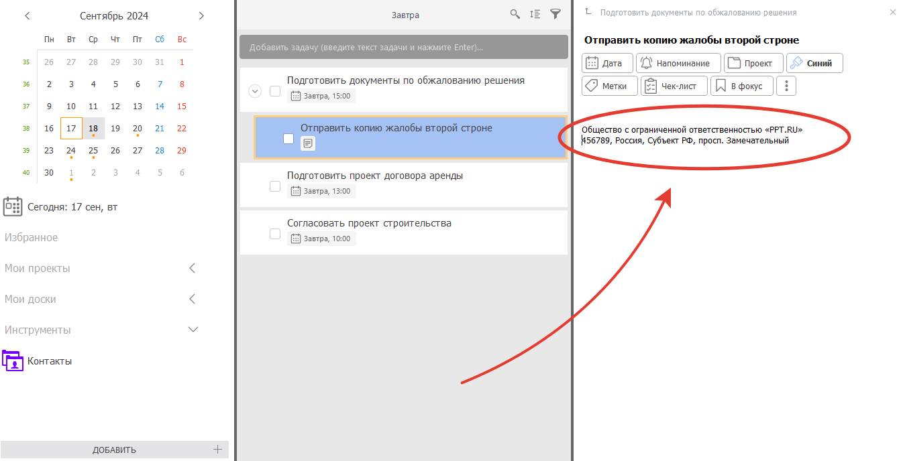The width and height of the screenshot is (903, 461).
Task: Change the task color via 'Синий'
Action: click(814, 63)
